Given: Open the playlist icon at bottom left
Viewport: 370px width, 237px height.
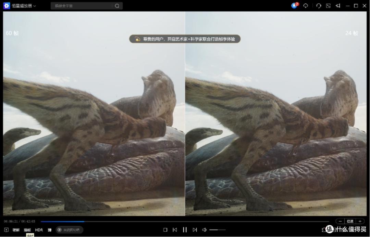Looking at the screenshot, I should [x=6, y=230].
